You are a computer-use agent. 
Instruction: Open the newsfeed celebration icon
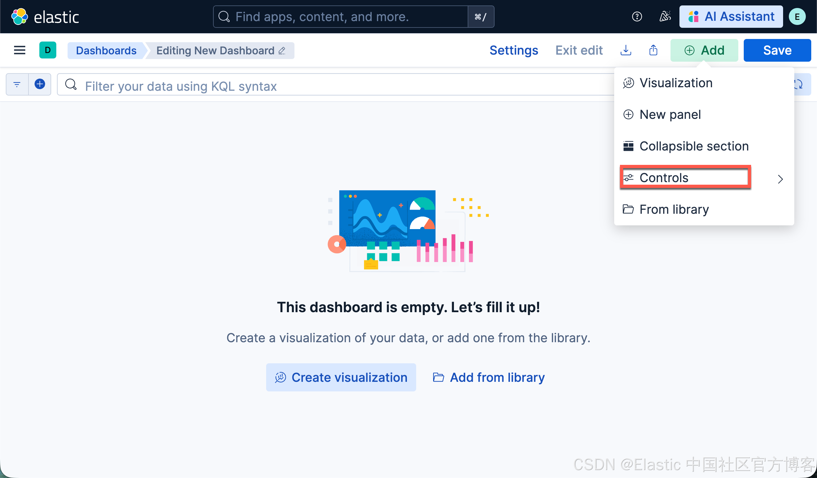[x=665, y=17]
